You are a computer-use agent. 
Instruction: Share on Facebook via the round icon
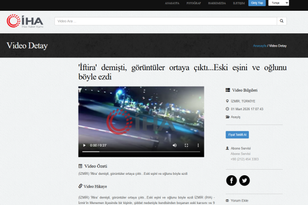pyautogui.click(x=232, y=180)
